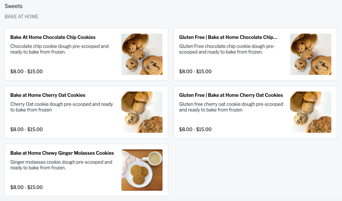Viewport: 342px width, 201px height.
Task: Click price on Ginger Molasses Cookies card
Action: click(27, 187)
